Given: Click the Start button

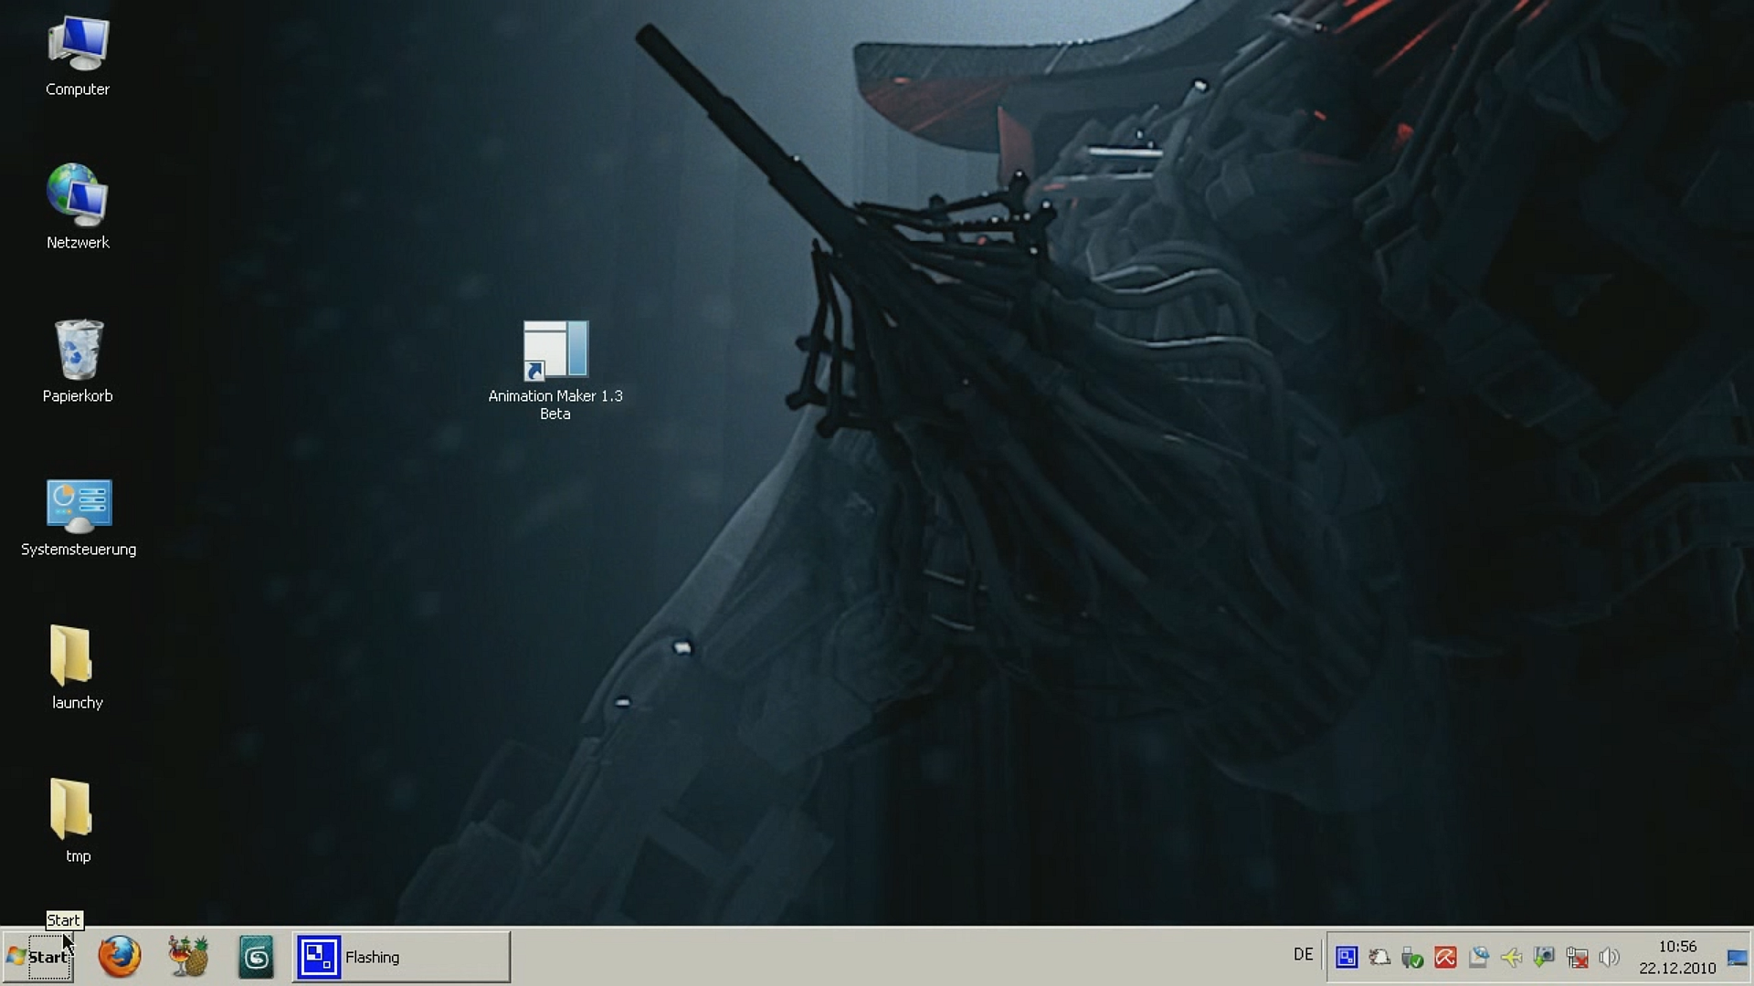Looking at the screenshot, I should 38,957.
